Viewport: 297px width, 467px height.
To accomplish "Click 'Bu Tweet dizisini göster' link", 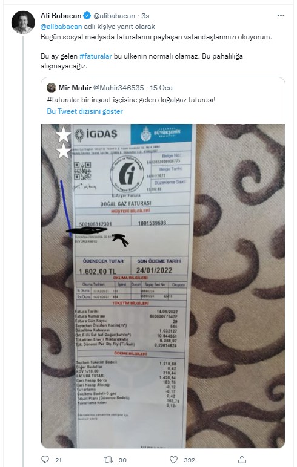I will [x=85, y=111].
